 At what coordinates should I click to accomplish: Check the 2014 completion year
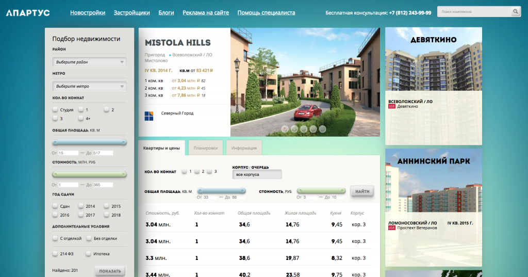[81, 206]
